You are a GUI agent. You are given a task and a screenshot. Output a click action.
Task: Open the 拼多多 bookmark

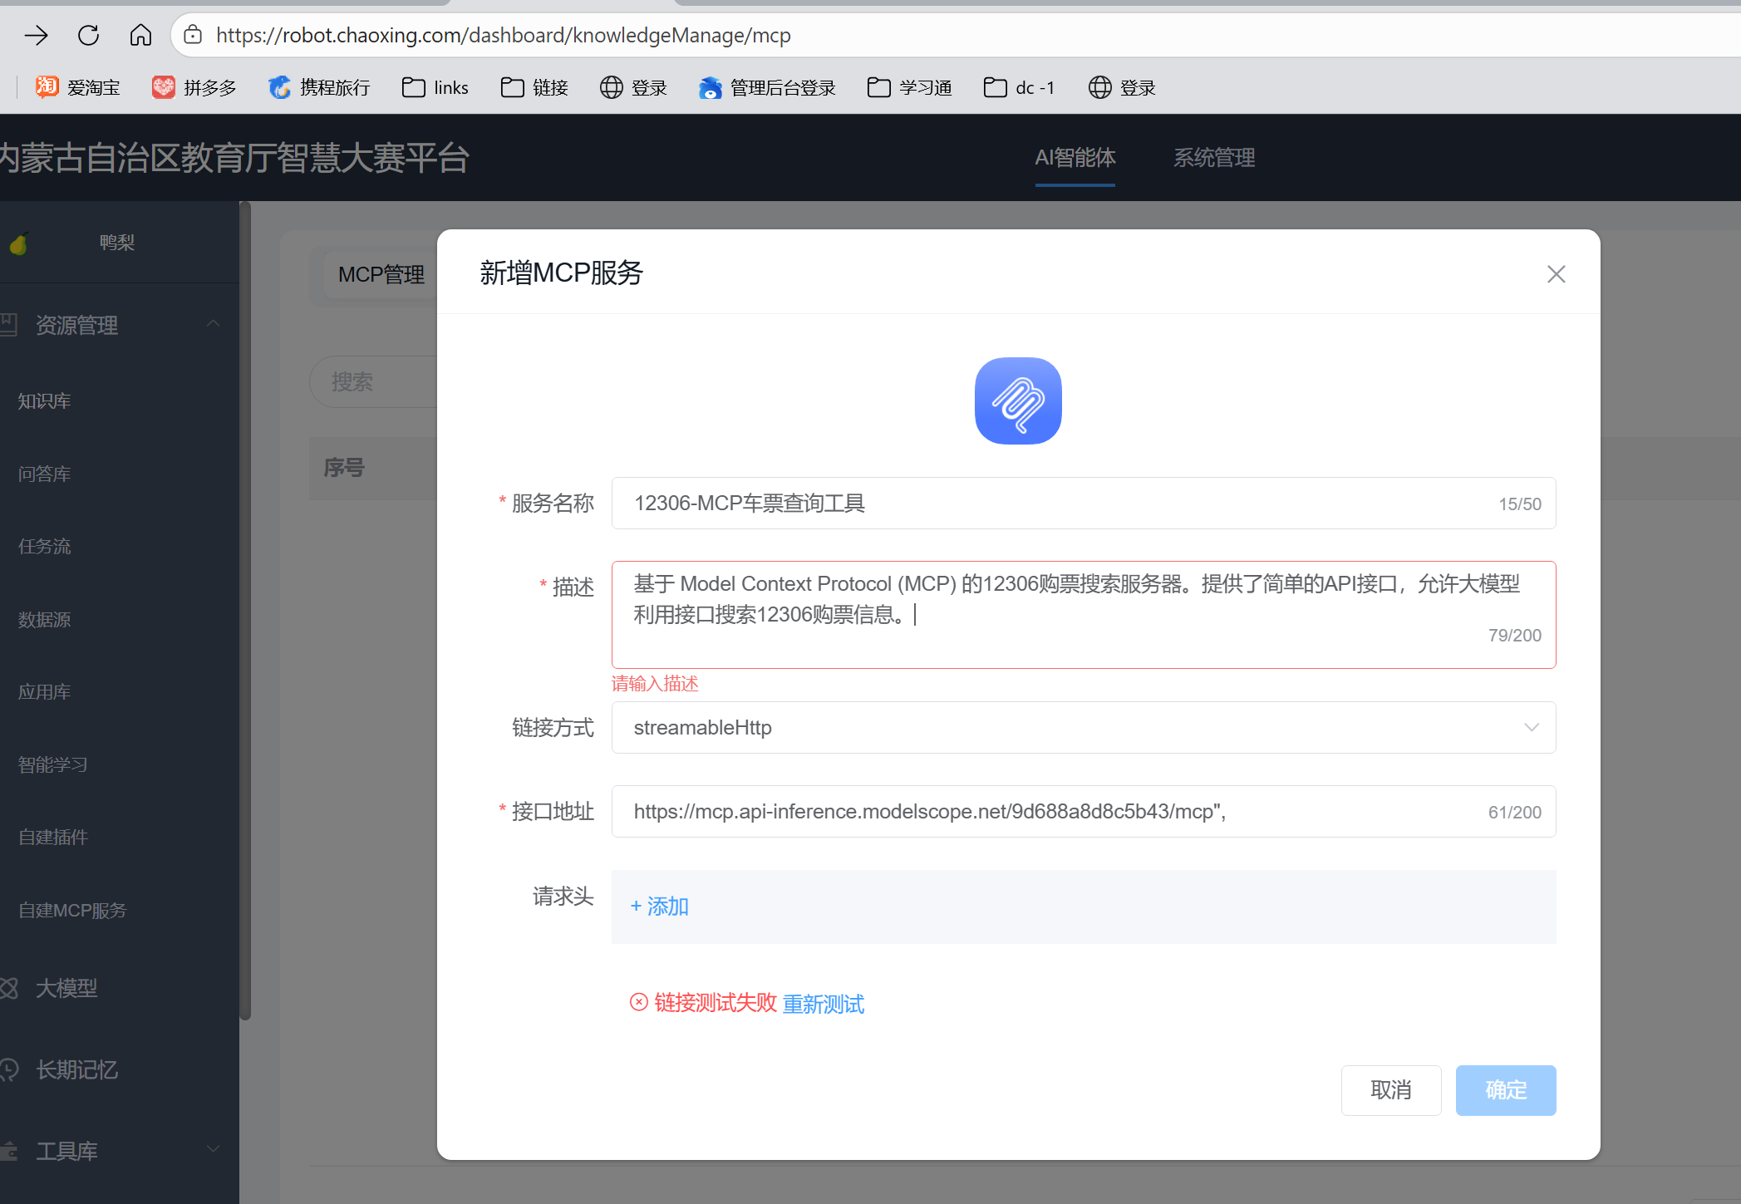point(194,87)
